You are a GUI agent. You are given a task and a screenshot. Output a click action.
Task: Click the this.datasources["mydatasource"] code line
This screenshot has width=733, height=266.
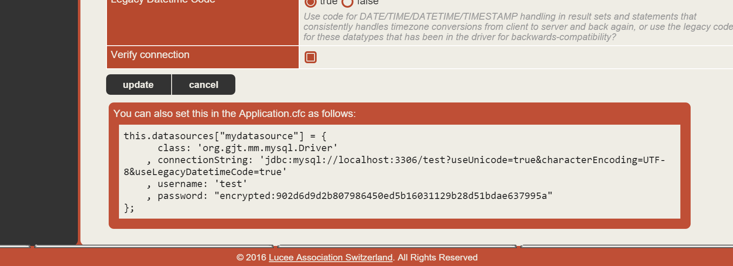[x=225, y=136]
